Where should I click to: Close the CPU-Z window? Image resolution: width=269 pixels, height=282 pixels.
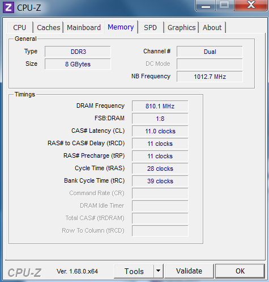[x=251, y=5]
